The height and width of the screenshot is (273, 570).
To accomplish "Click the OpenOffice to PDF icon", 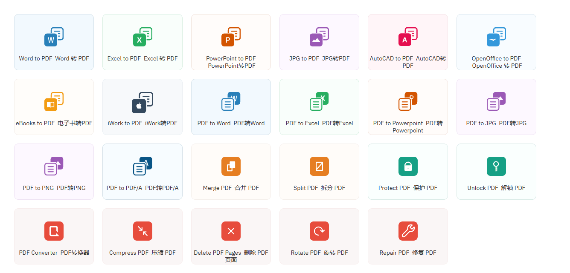I will coord(496,37).
